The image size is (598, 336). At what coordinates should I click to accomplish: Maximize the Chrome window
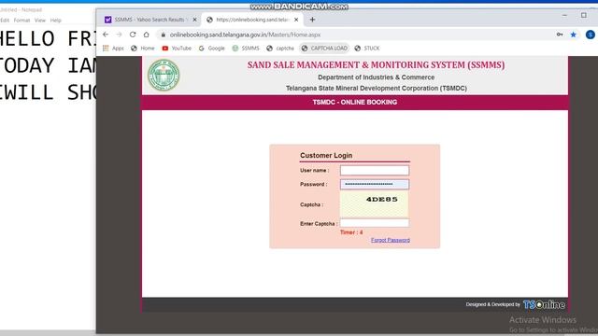click(x=583, y=15)
